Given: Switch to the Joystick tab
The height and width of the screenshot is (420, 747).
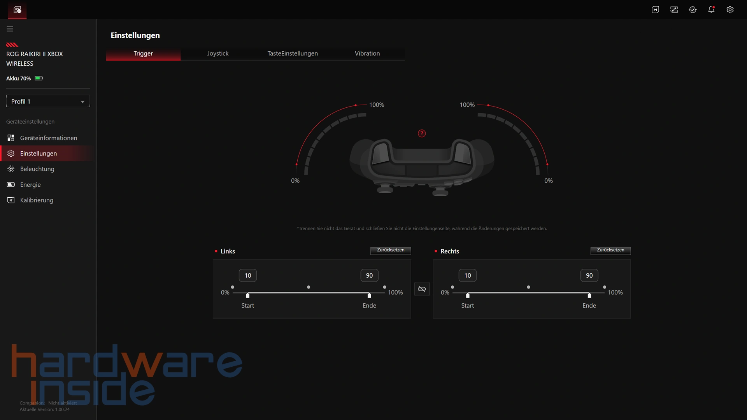Looking at the screenshot, I should coord(217,53).
